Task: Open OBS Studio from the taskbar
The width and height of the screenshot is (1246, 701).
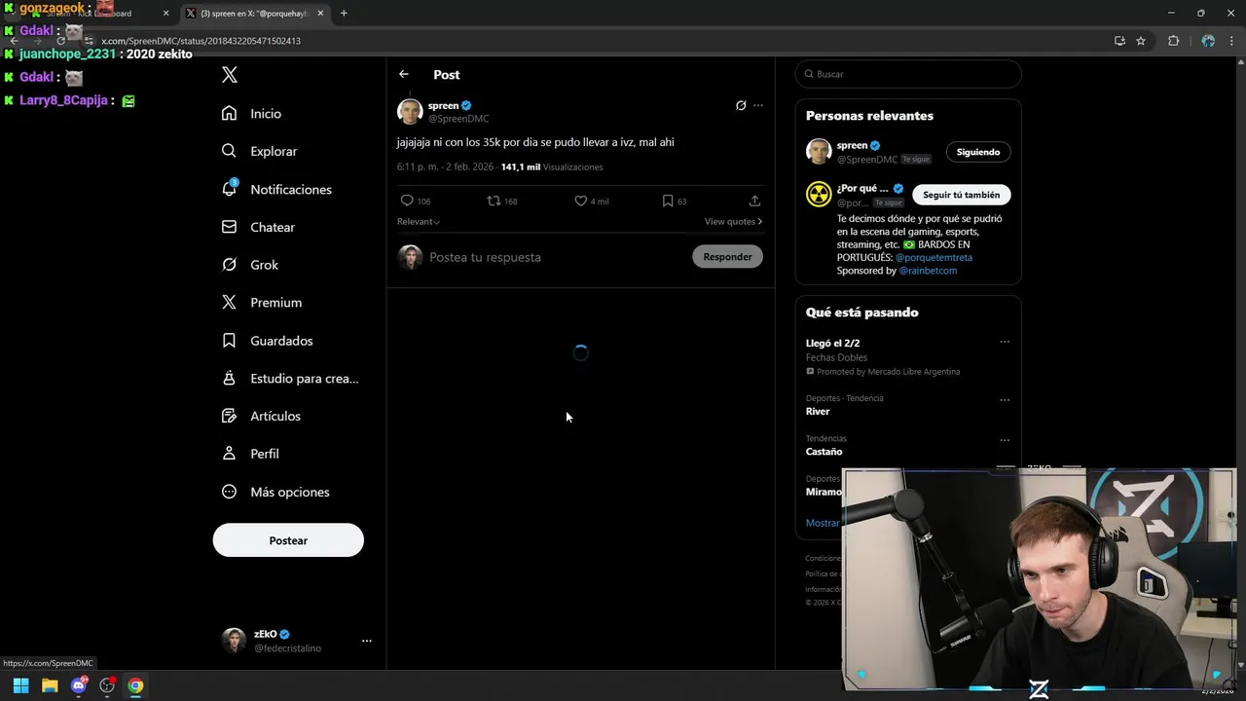Action: click(x=107, y=685)
